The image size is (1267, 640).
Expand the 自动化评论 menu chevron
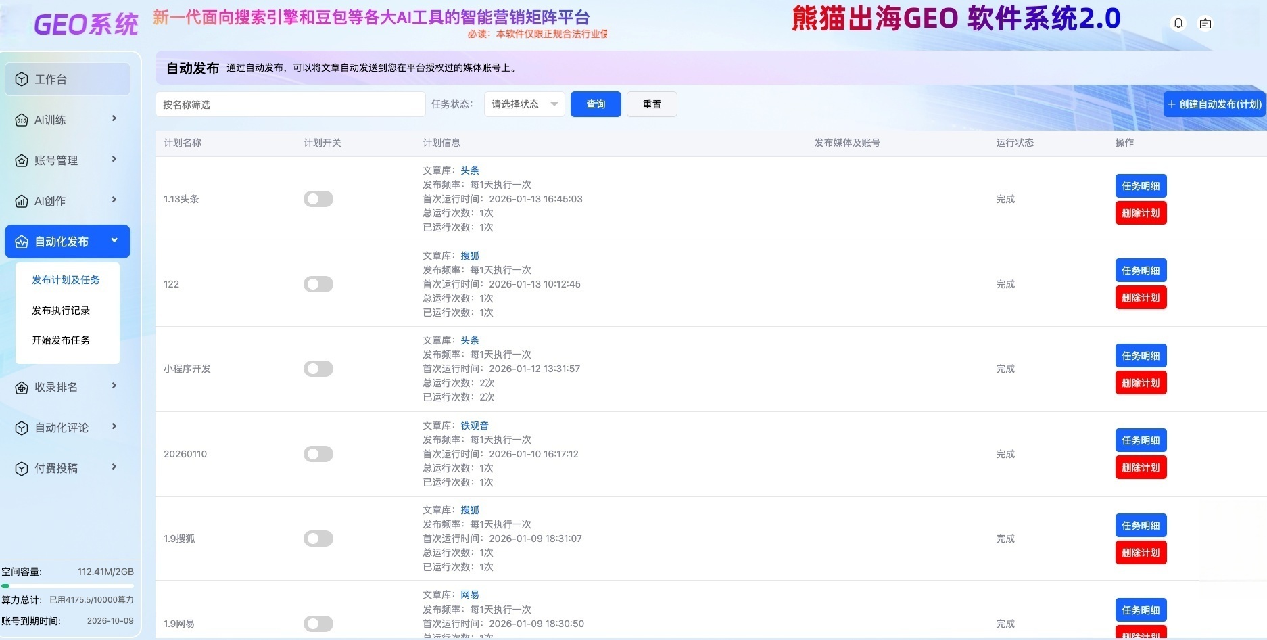pyautogui.click(x=114, y=426)
